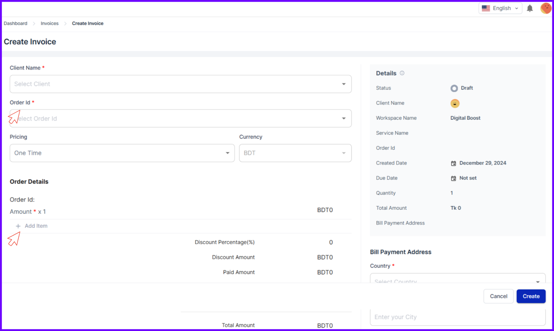Select the Draft status radio indicator
Image resolution: width=554 pixels, height=331 pixels.
(454, 88)
